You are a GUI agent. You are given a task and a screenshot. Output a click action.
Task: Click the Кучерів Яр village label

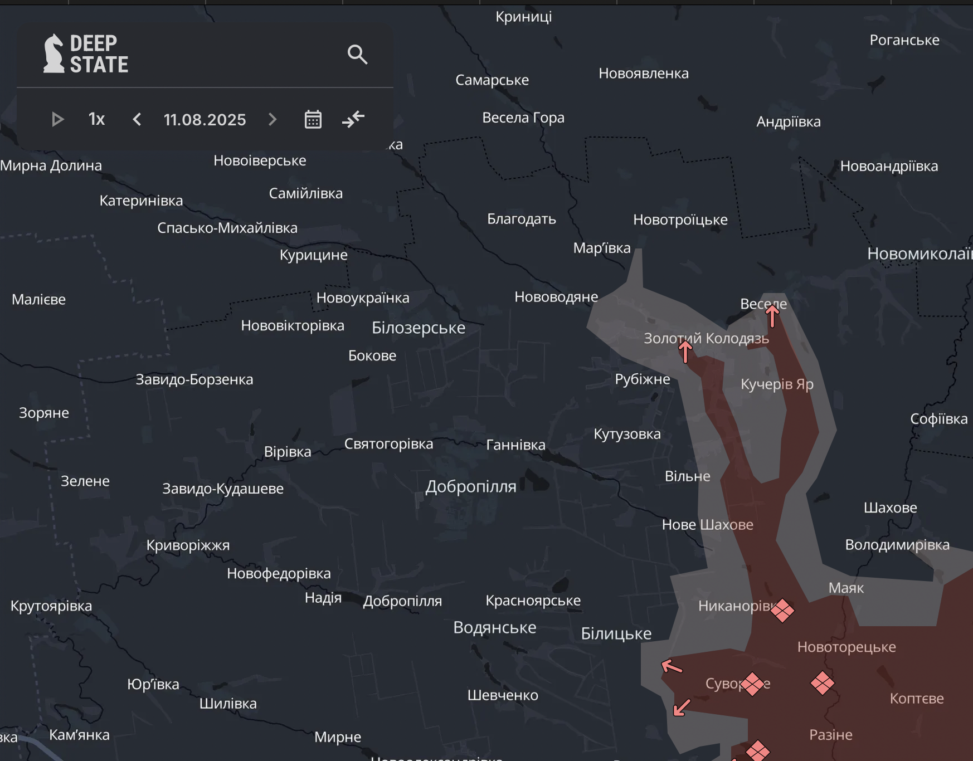[776, 384]
